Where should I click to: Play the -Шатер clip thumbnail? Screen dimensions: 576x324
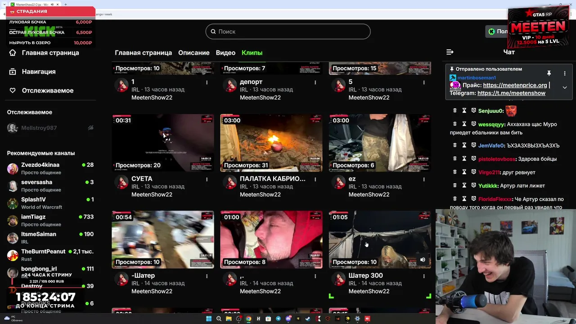(163, 239)
